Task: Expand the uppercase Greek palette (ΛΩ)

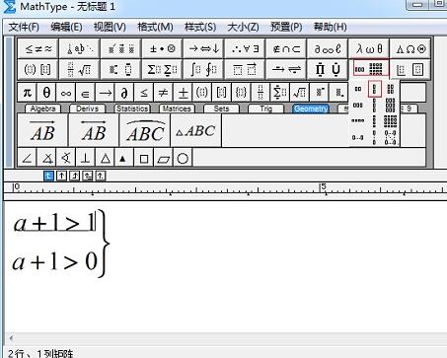Action: tap(410, 49)
